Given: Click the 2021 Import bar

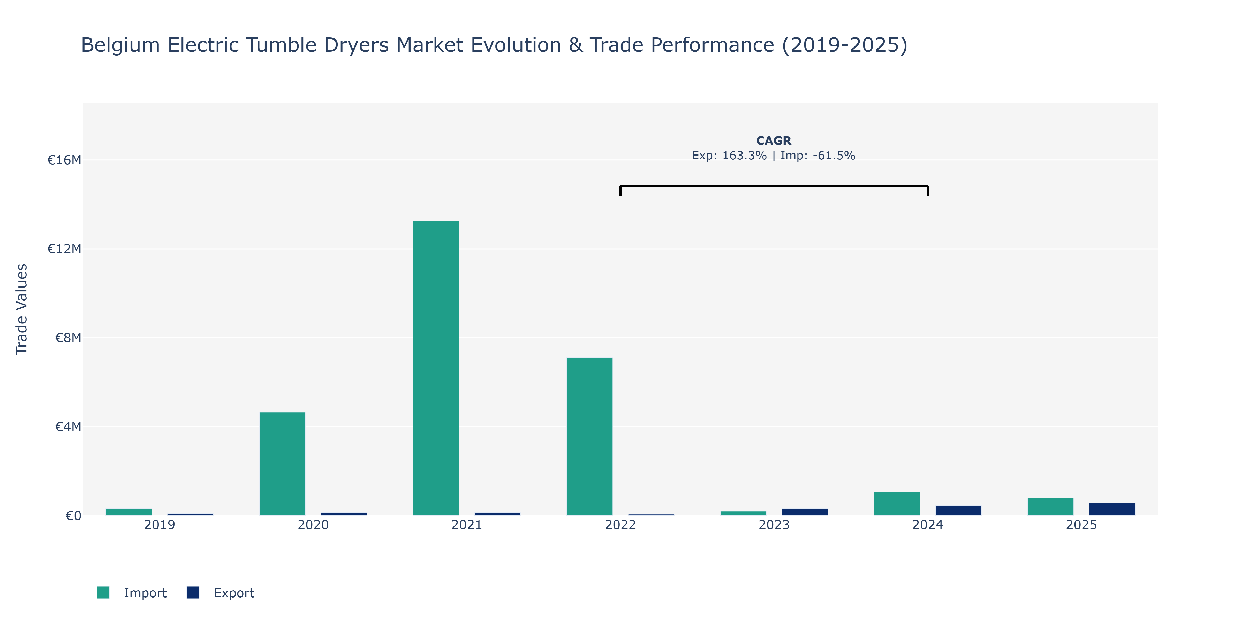Looking at the screenshot, I should [x=436, y=368].
